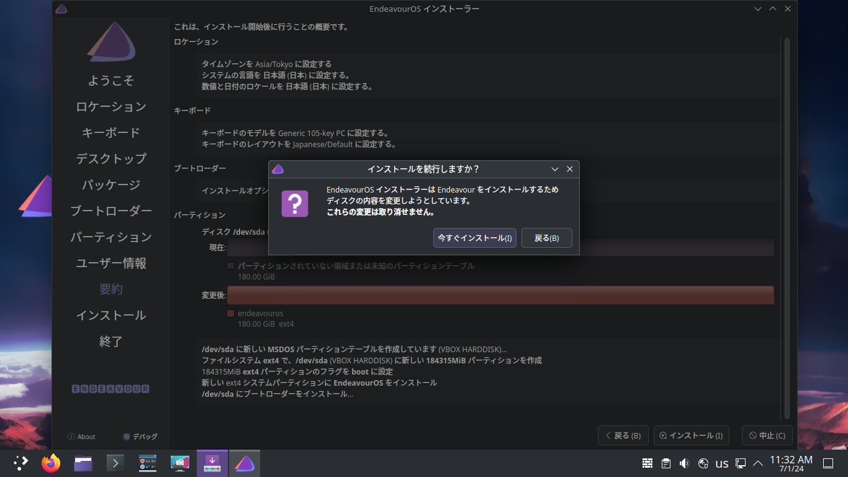Viewport: 848px width, 477px height.
Task: Open the terminal icon in the taskbar
Action: pyautogui.click(x=115, y=463)
